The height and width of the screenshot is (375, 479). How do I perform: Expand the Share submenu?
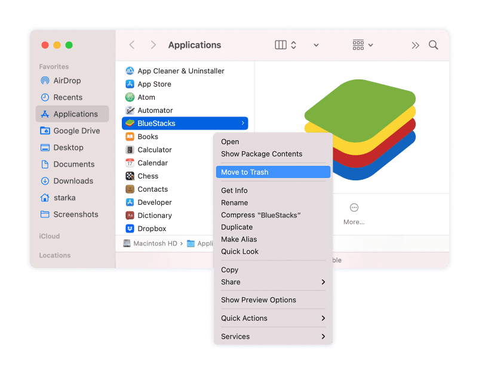pyautogui.click(x=272, y=282)
